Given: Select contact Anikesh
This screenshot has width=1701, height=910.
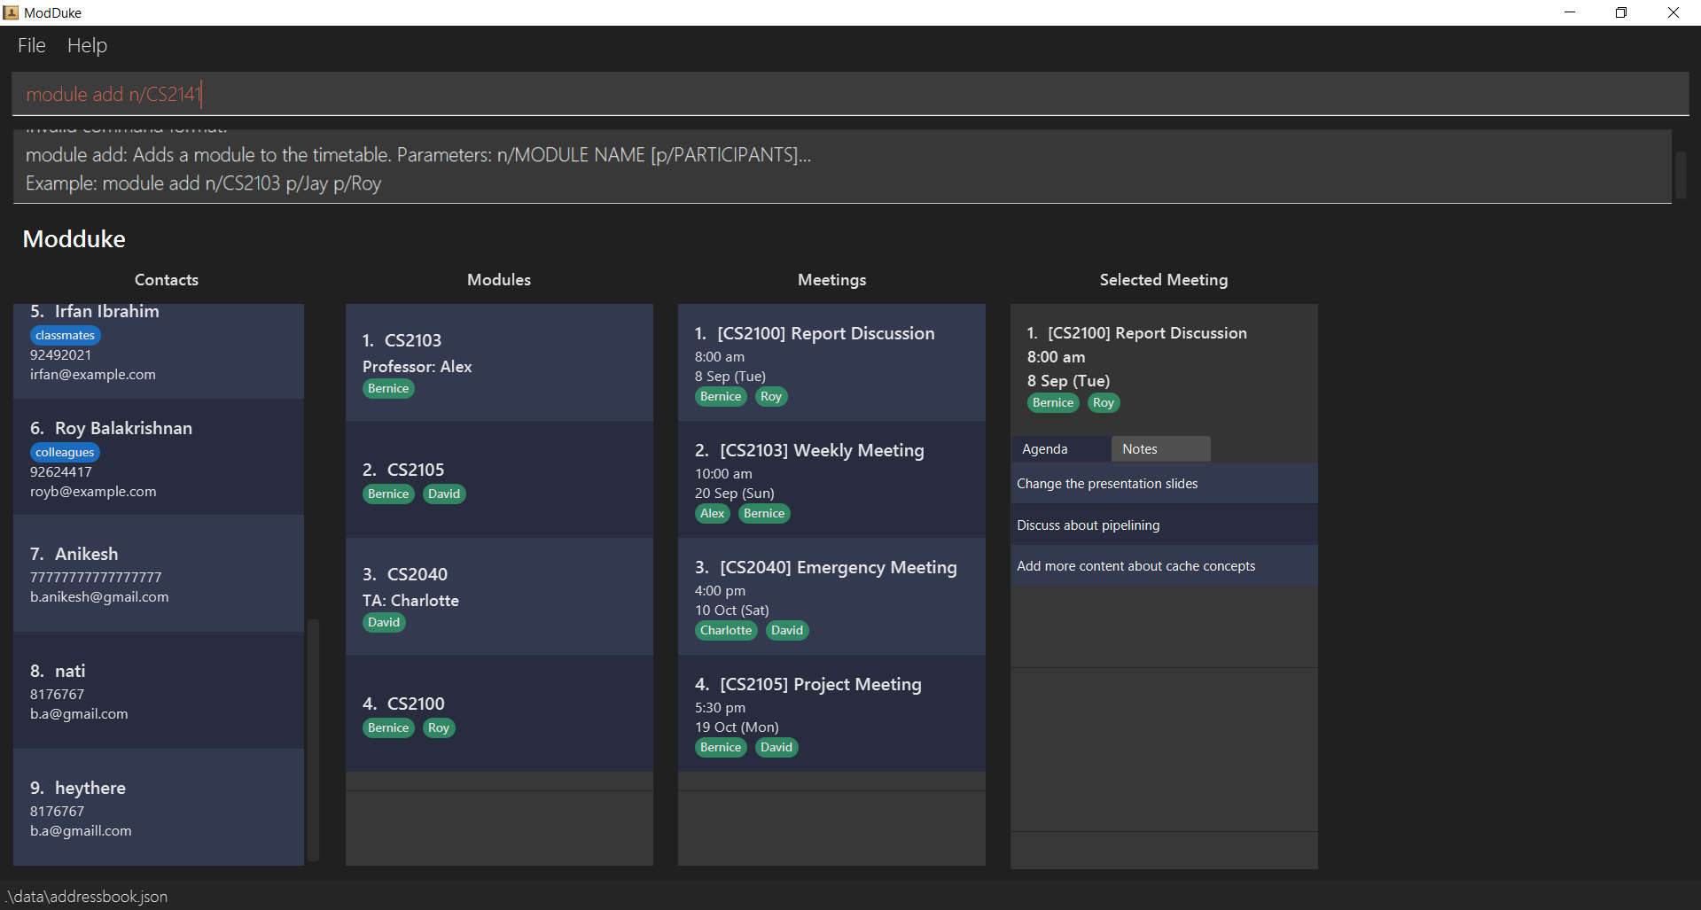Looking at the screenshot, I should tap(159, 574).
